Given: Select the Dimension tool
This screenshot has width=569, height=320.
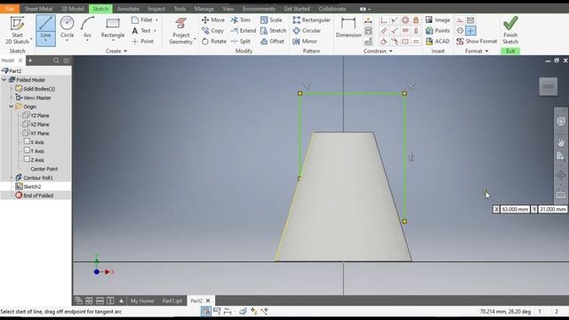Looking at the screenshot, I should pyautogui.click(x=349, y=28).
